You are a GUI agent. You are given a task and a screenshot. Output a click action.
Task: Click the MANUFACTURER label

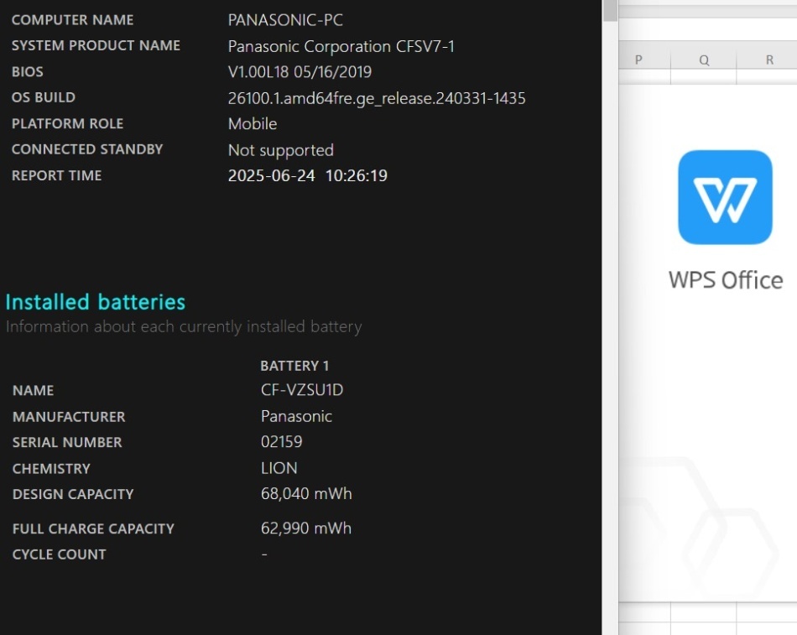(69, 417)
